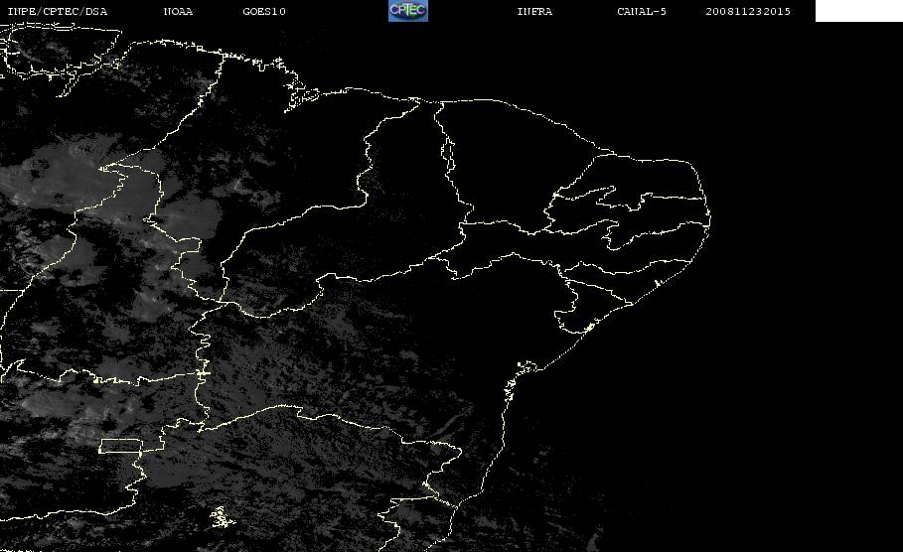903x552 pixels.
Task: Click the small rectangular Distrito Federal outline
Action: pyautogui.click(x=120, y=446)
